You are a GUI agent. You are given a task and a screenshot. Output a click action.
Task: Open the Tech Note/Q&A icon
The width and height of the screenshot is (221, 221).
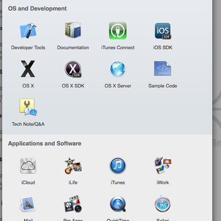(28, 107)
